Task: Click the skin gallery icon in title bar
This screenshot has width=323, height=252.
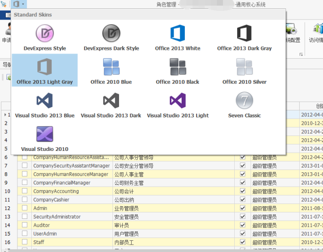Action: tap(16, 4)
